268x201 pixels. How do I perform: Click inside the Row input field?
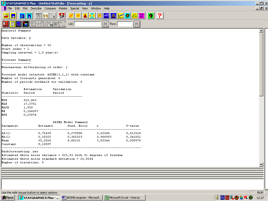(125, 24)
